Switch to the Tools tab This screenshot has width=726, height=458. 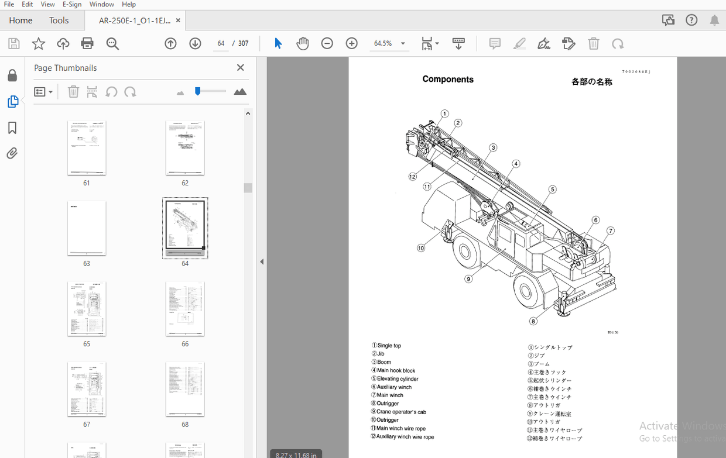[x=59, y=20]
